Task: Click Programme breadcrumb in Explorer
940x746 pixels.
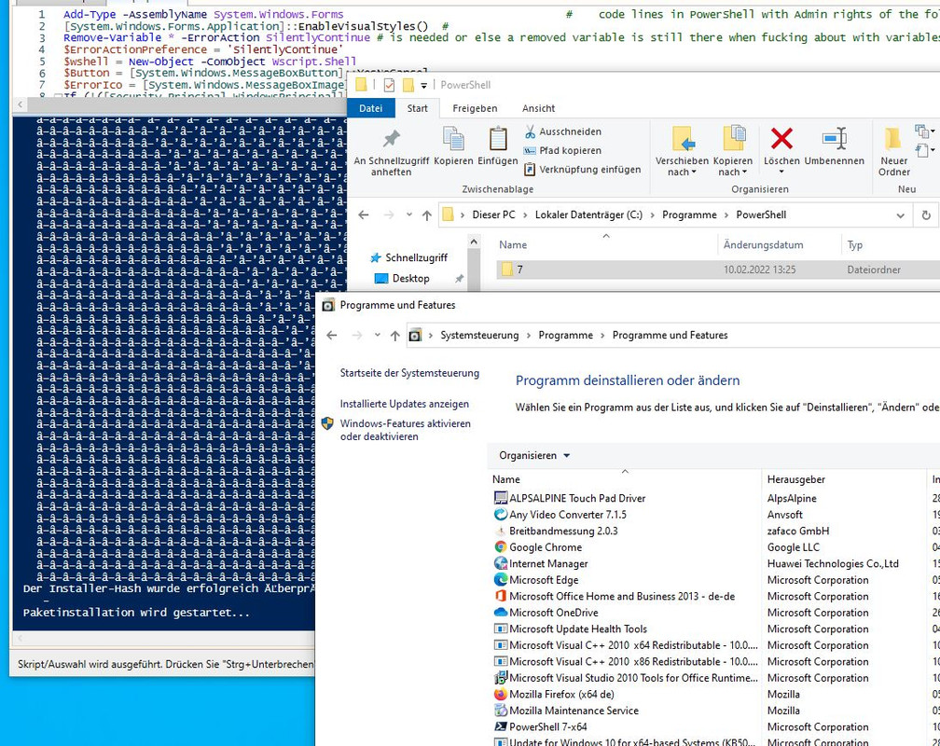Action: (x=689, y=214)
